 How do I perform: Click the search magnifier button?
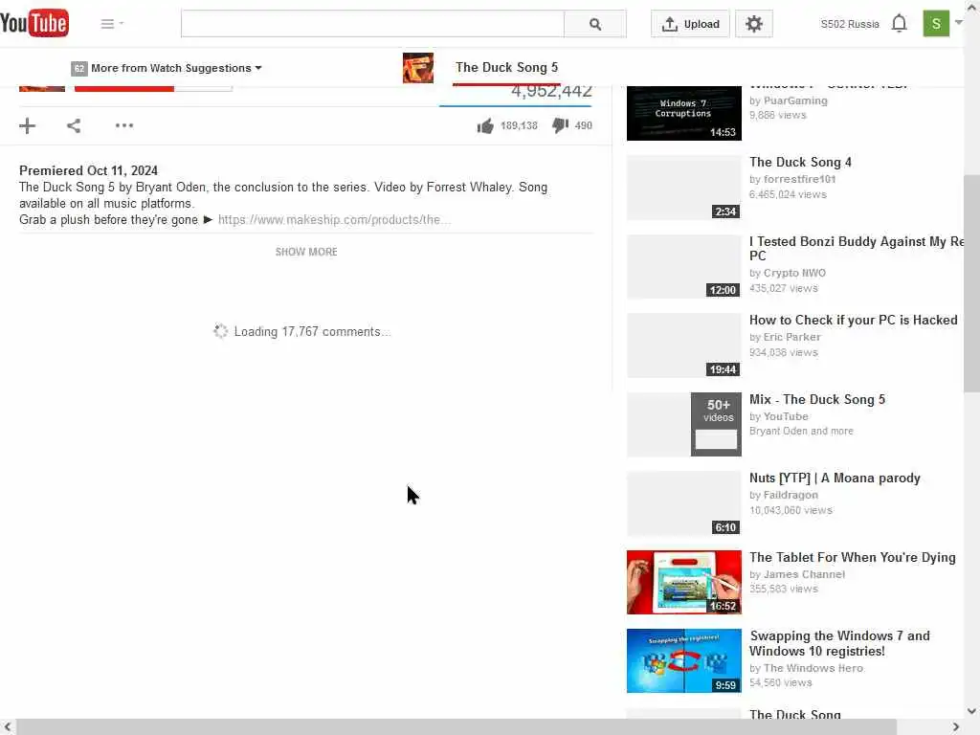(595, 24)
